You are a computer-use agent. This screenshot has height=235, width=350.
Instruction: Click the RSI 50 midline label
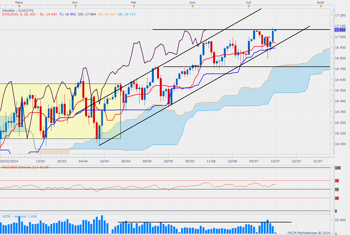tap(337, 189)
